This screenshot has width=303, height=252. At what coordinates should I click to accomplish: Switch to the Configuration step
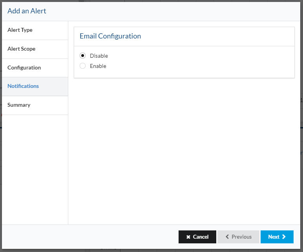35,68
